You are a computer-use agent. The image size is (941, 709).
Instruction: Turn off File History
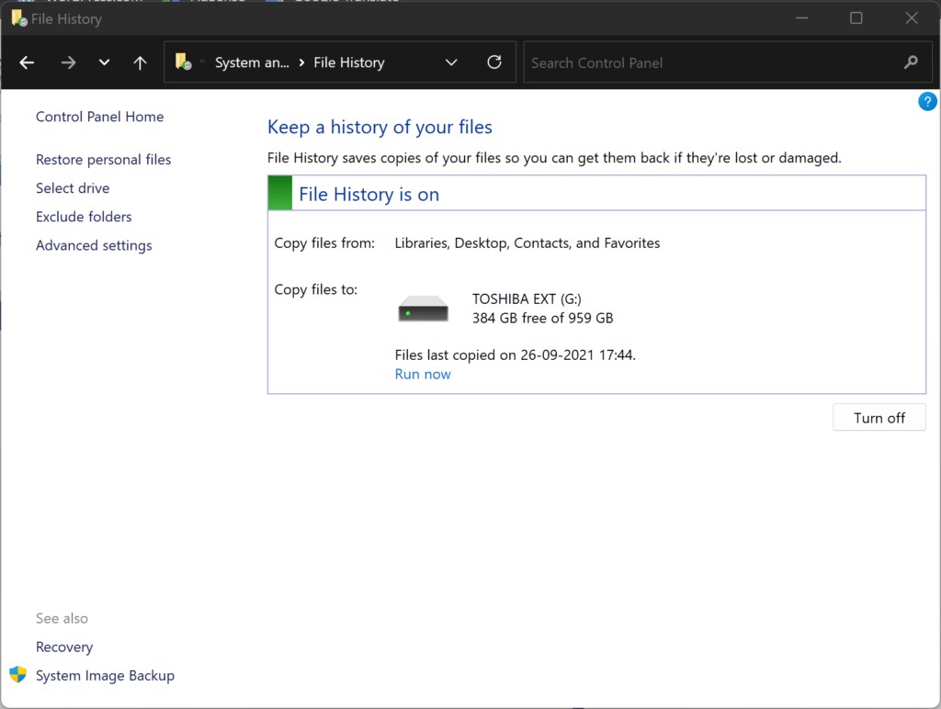(879, 417)
